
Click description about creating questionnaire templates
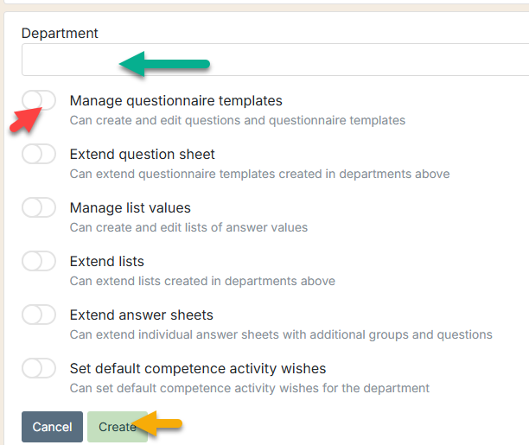[238, 120]
